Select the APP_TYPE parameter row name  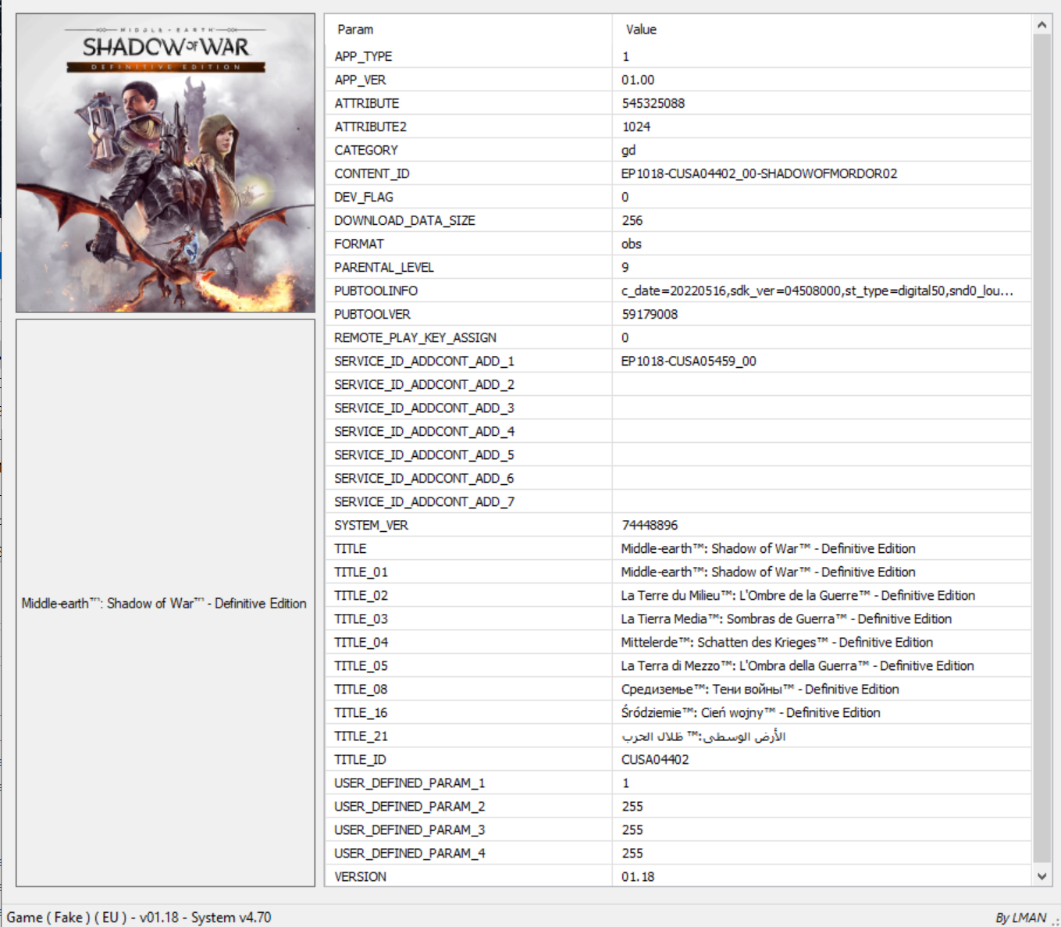[363, 56]
